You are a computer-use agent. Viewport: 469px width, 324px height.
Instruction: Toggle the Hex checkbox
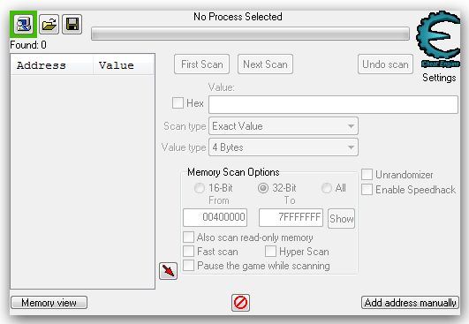coord(178,103)
